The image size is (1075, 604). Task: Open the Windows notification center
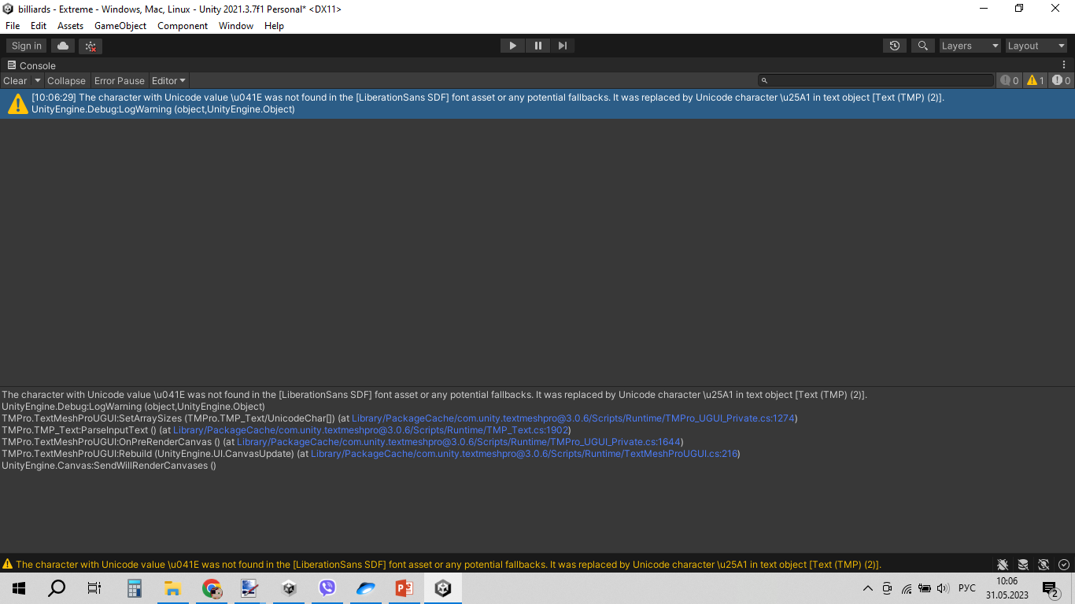point(1051,588)
